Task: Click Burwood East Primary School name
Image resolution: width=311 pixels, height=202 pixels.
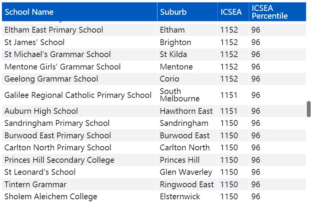Action: [x=58, y=136]
